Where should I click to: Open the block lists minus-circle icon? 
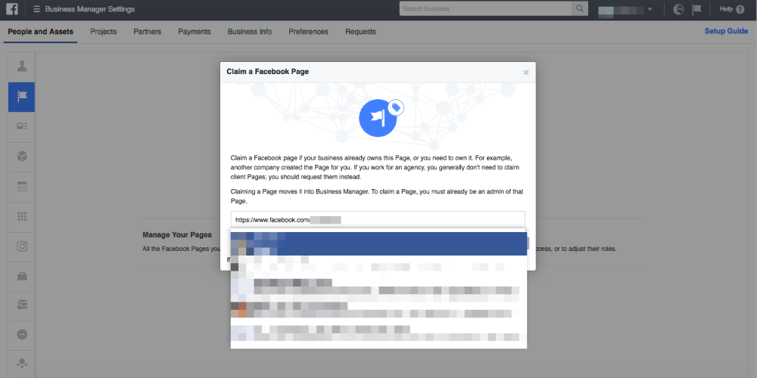coord(22,335)
